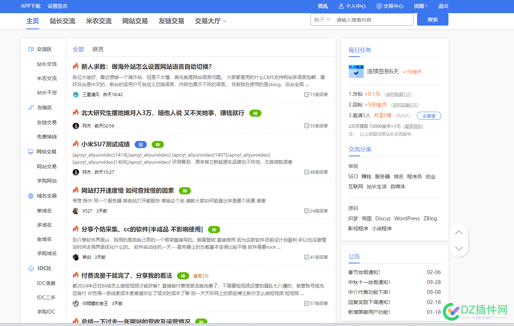Open sidebar item 免费换链

click(x=47, y=137)
